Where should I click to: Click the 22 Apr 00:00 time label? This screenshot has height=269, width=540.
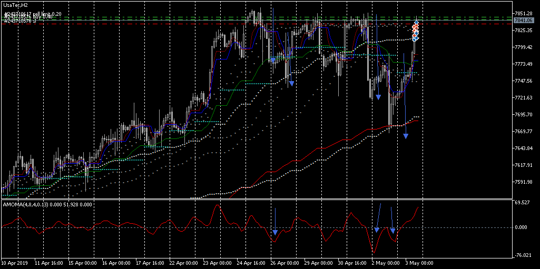tap(182, 263)
